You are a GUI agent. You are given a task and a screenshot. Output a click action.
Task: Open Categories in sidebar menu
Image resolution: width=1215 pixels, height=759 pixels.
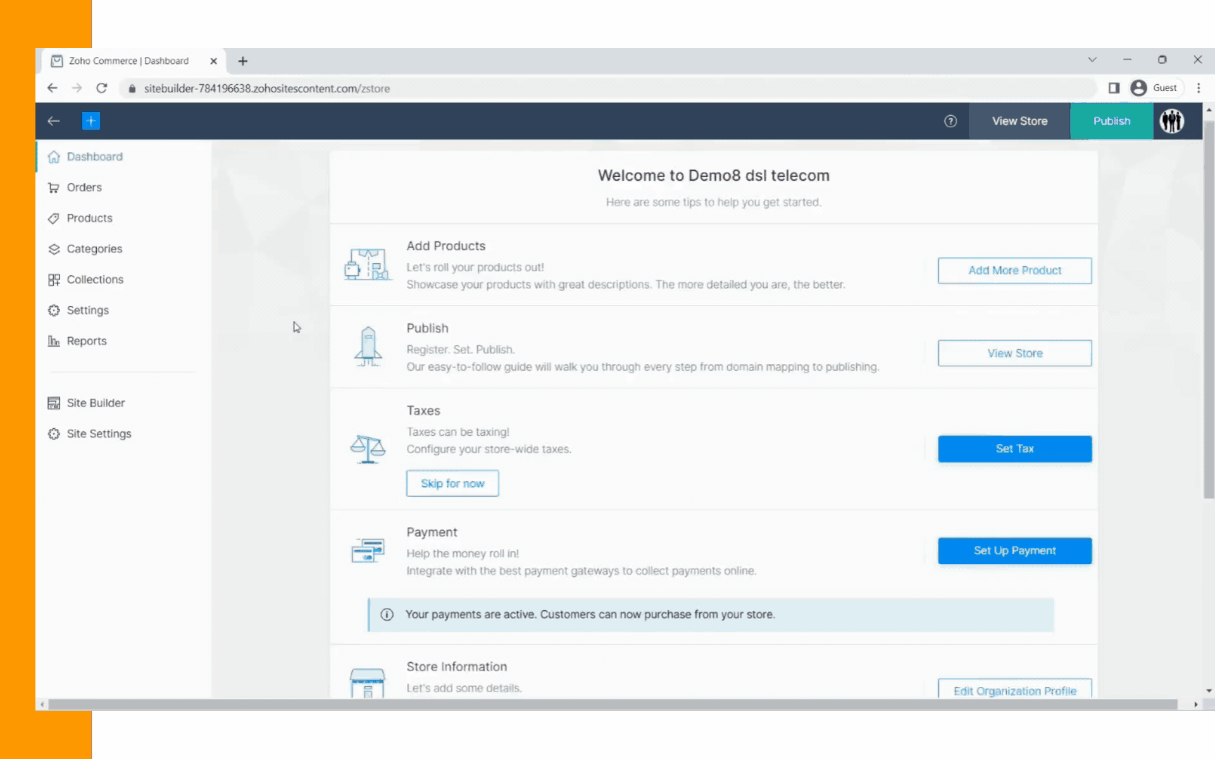[x=95, y=249]
